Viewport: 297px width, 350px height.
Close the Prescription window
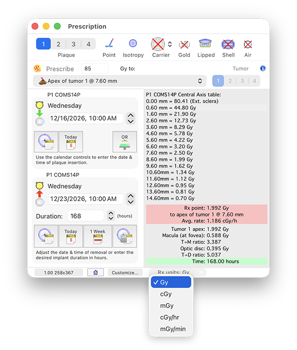tap(35, 26)
